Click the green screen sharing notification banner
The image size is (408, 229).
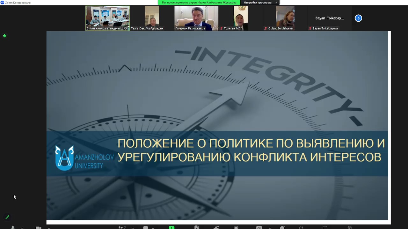199,3
